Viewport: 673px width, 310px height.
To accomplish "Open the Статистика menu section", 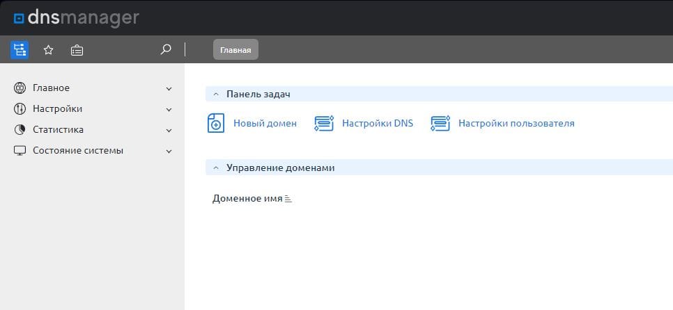I will (59, 130).
